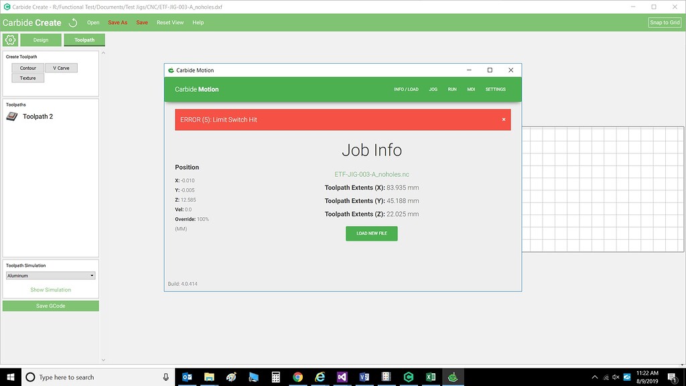This screenshot has width=686, height=386.
Task: Open Carbide Motion from the taskbar
Action: tap(453, 377)
